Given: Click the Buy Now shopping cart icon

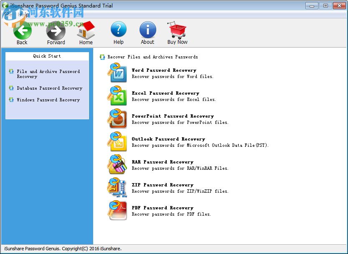Looking at the screenshot, I should (x=177, y=29).
